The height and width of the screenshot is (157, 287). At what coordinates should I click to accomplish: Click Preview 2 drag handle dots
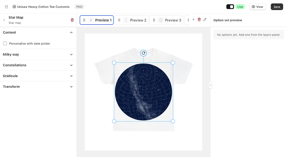tap(119, 20)
